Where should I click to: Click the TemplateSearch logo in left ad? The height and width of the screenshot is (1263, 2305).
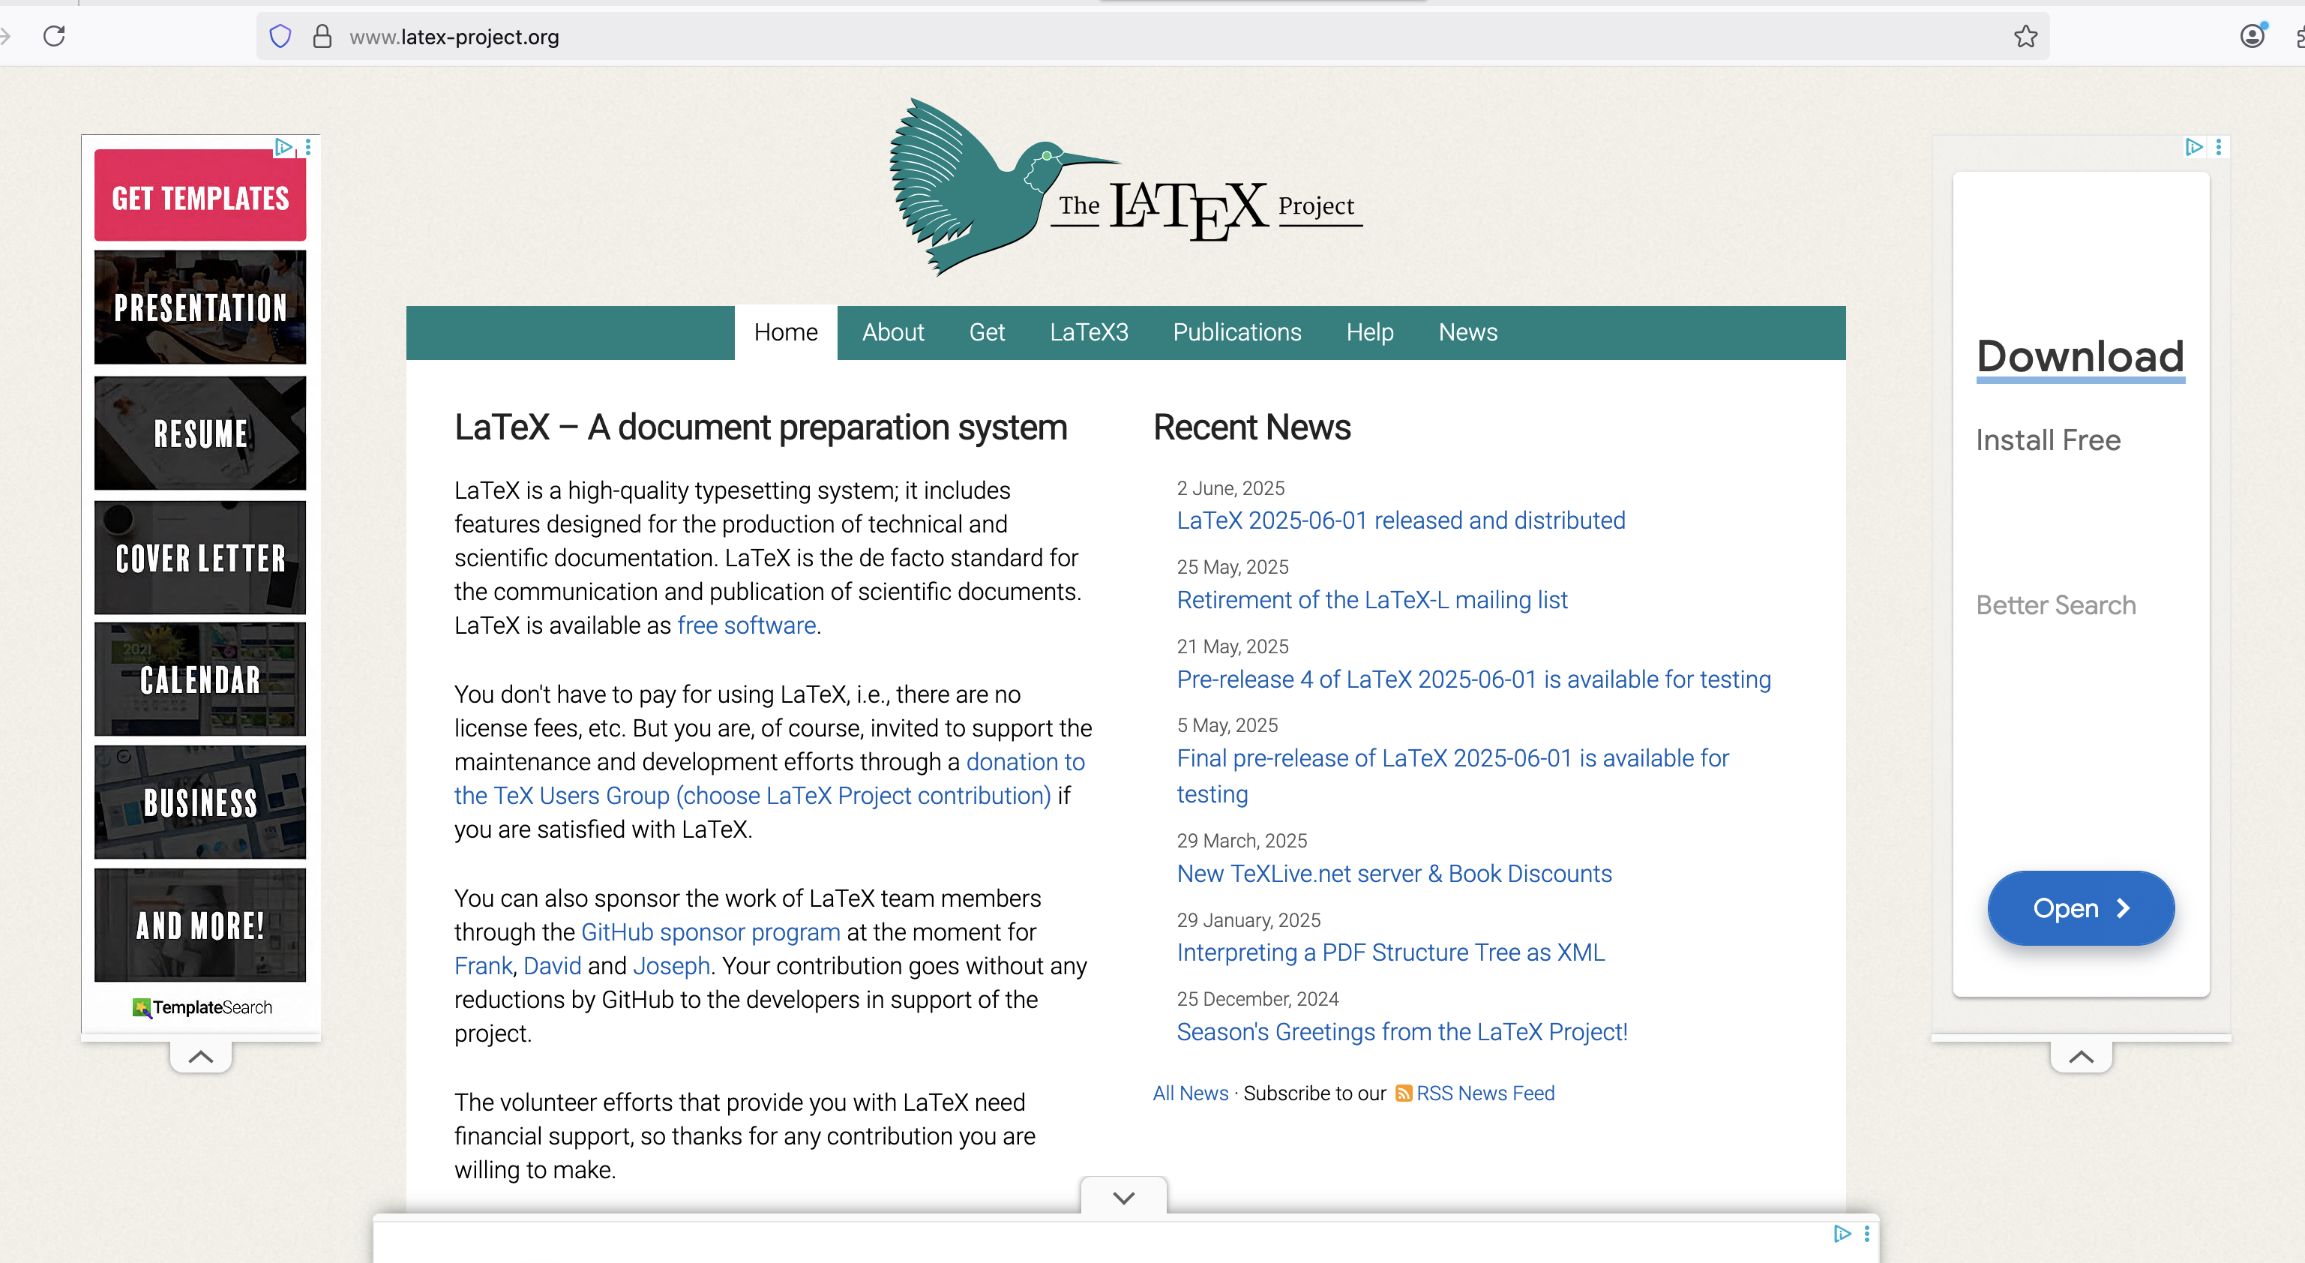(x=202, y=1007)
